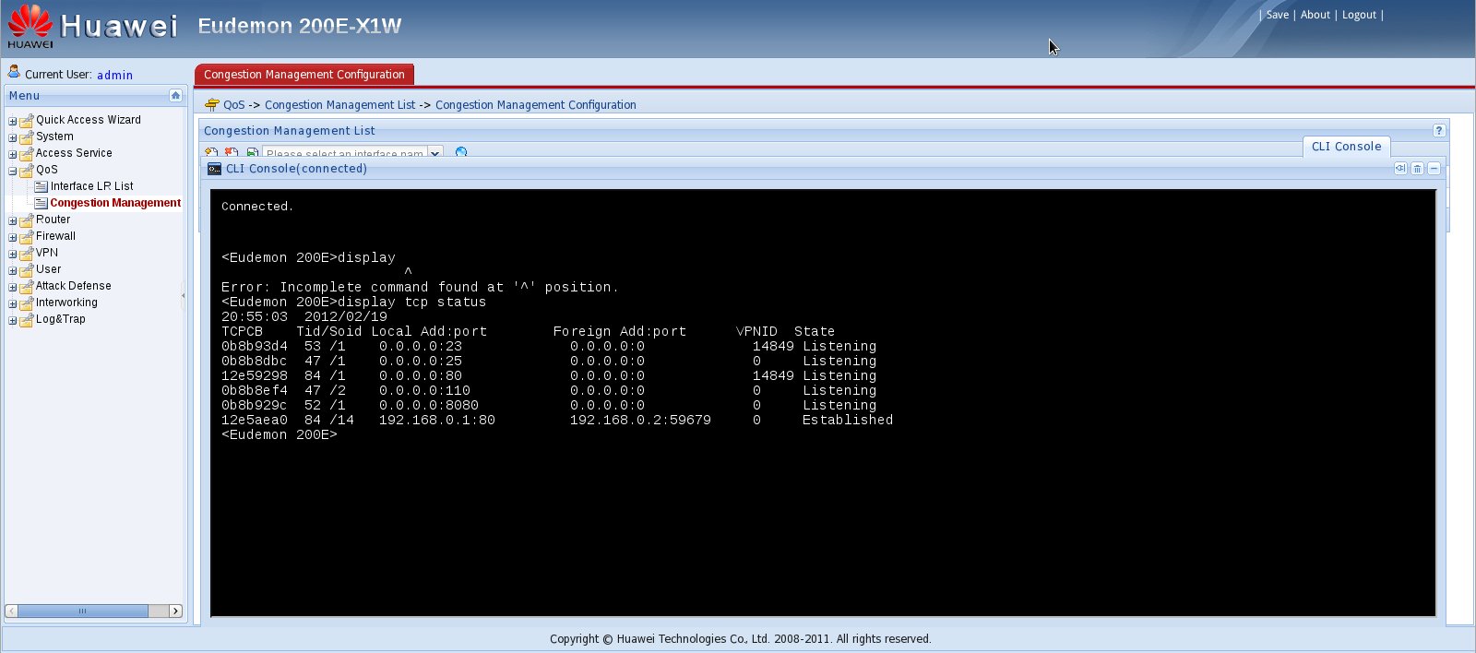Click the CLI prompt line '<Eudemon 200E>' at bottom
Screen dimensions: 1476x653
click(280, 435)
